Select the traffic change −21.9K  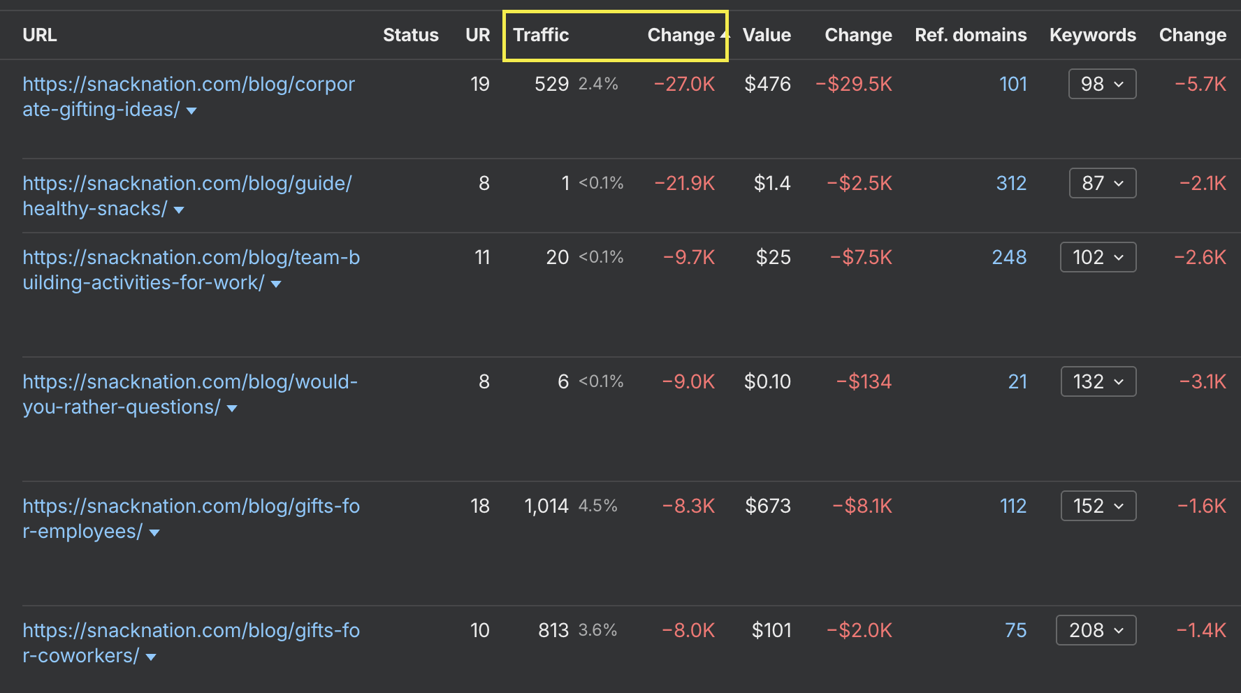(685, 183)
